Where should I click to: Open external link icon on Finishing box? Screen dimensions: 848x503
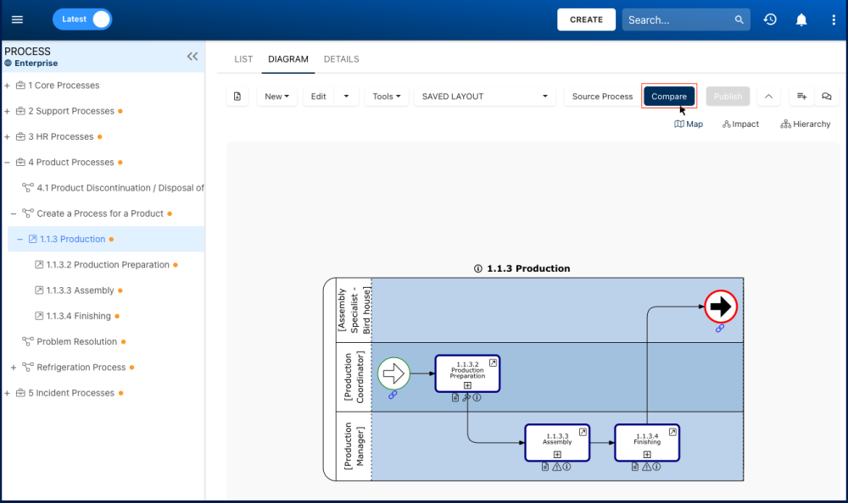[672, 432]
